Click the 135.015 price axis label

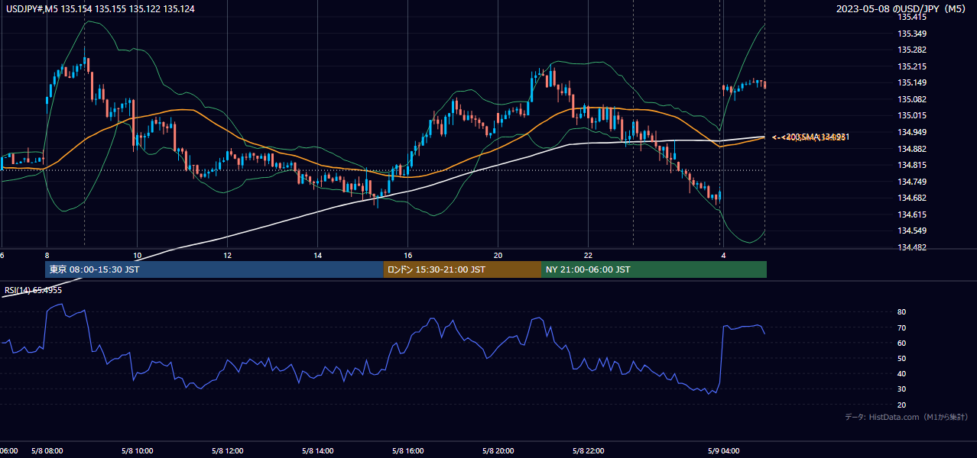pyautogui.click(x=912, y=115)
